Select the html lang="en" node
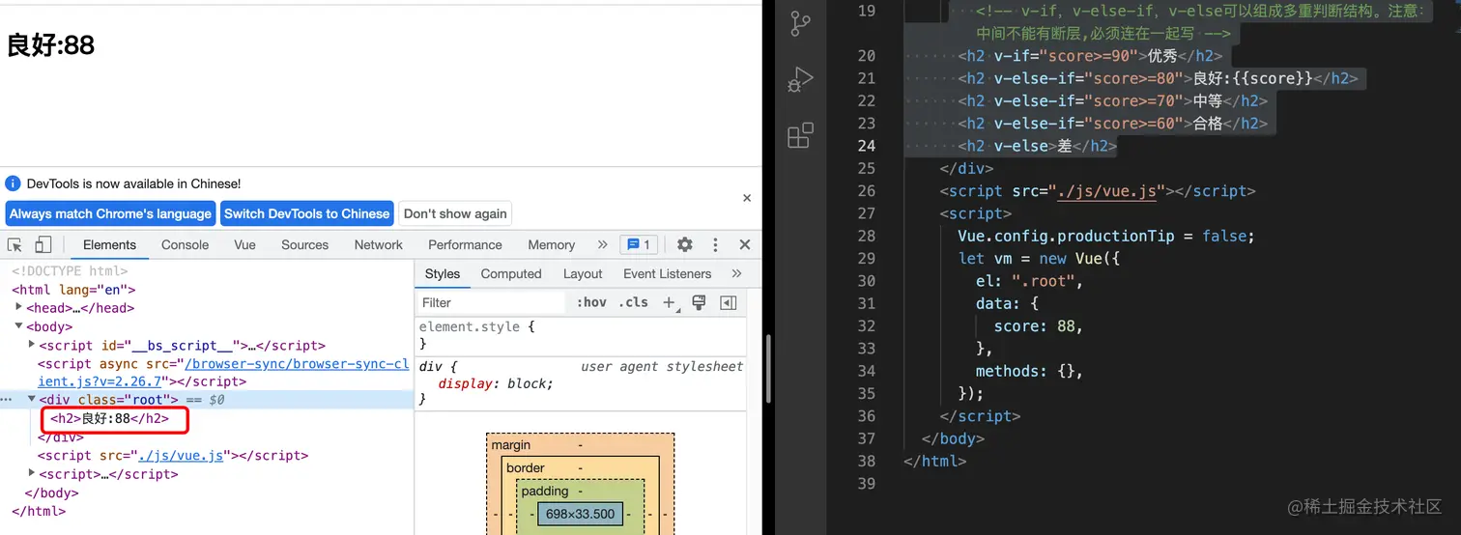 tap(73, 290)
